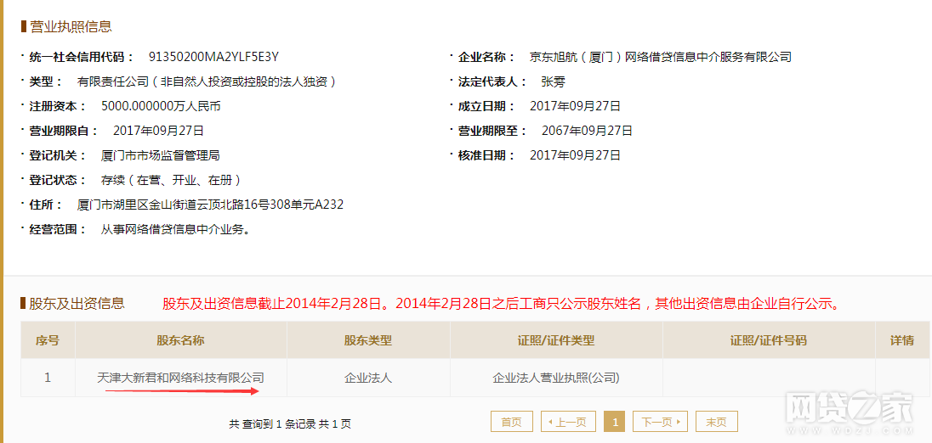Screen dimensions: 932x443
Task: Click the 统一社会信用代码 label
Action: click(82, 57)
